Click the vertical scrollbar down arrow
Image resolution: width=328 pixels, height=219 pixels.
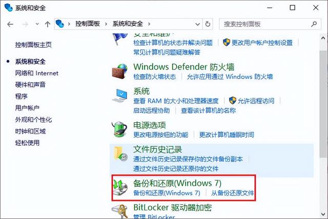(x=323, y=214)
